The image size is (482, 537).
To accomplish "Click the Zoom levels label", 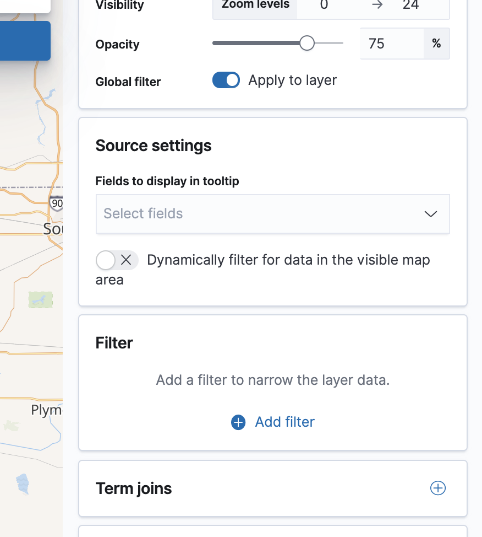I will (x=255, y=5).
